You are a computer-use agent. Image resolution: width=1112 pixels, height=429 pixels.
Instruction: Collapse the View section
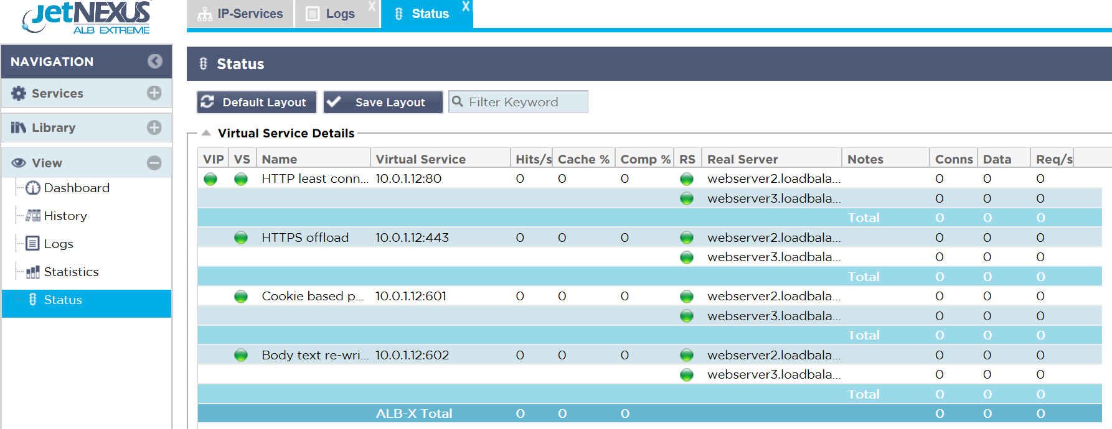coord(154,163)
